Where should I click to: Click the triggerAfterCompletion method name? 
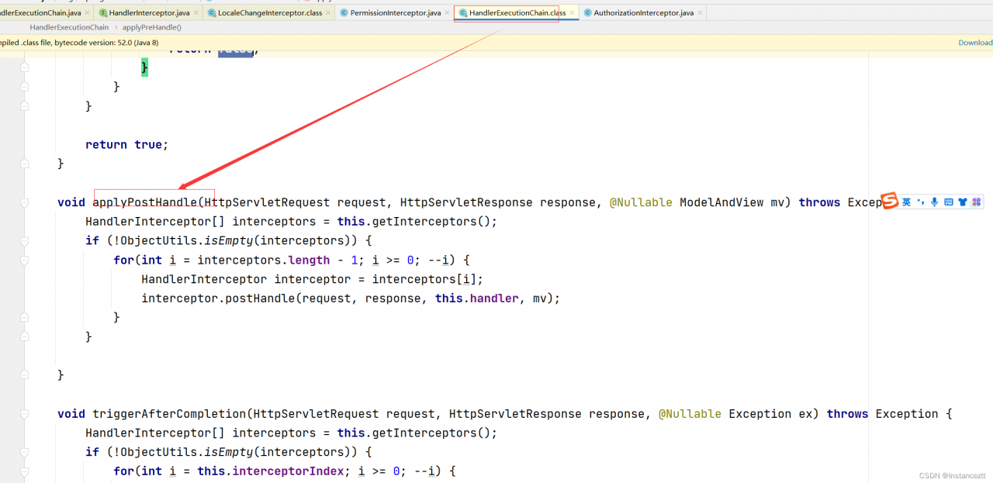pos(169,414)
